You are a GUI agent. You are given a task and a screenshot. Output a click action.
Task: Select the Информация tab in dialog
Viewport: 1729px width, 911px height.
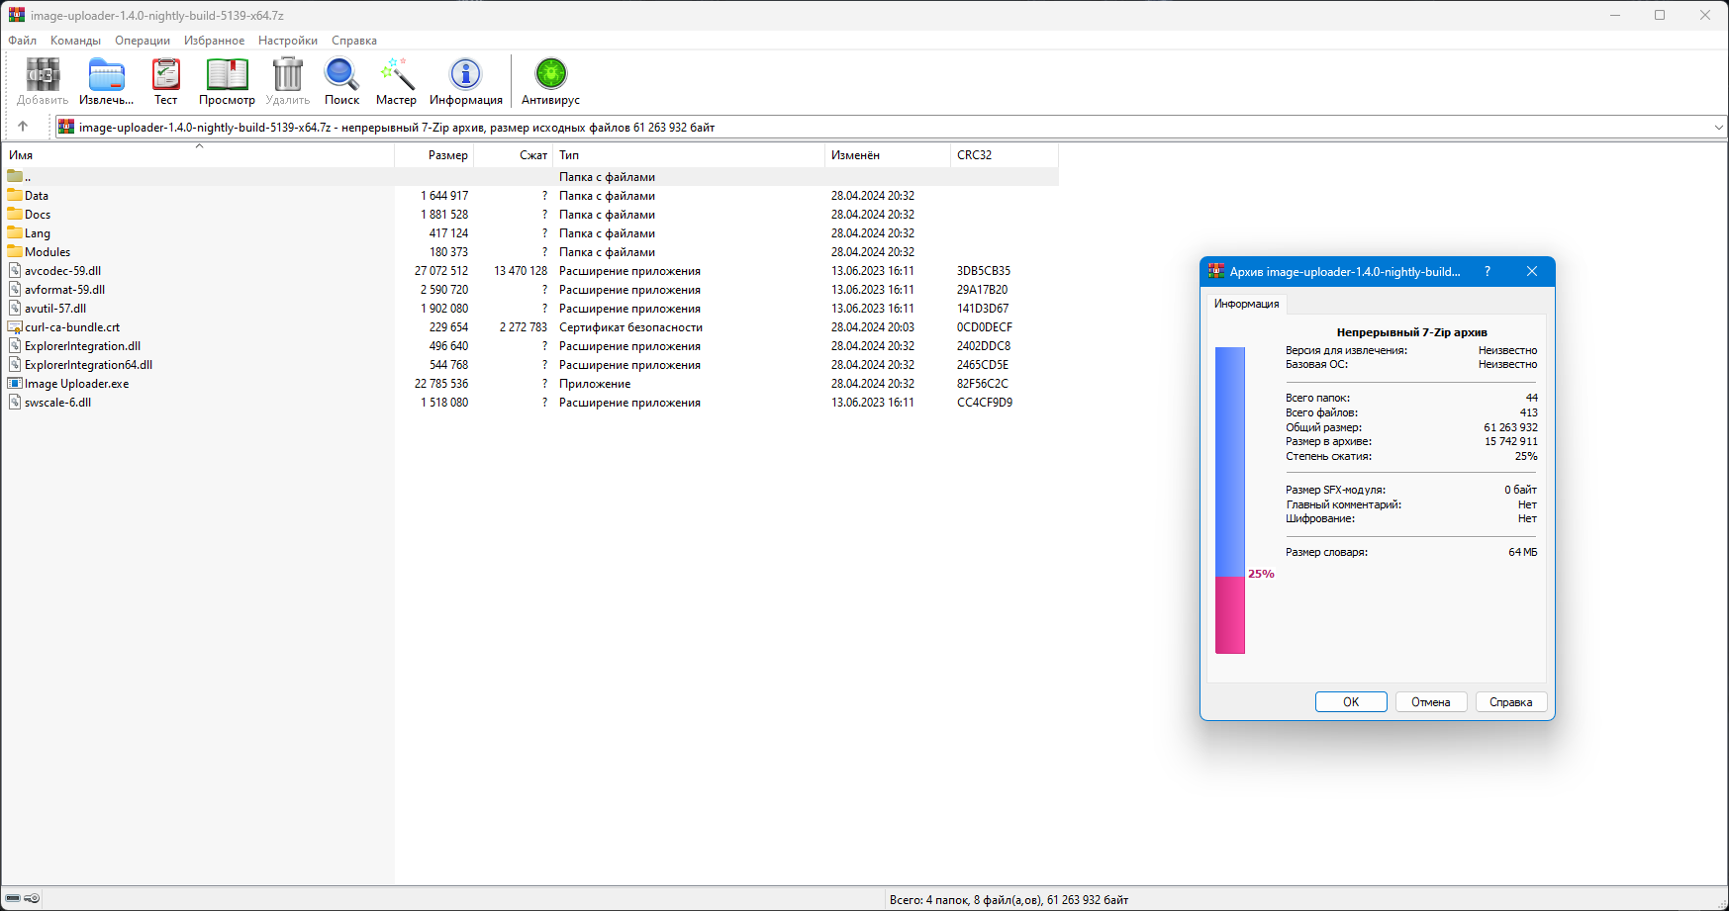click(1246, 304)
